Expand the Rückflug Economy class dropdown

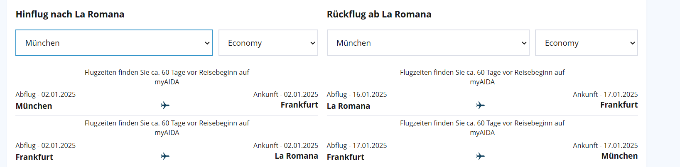tap(586, 43)
